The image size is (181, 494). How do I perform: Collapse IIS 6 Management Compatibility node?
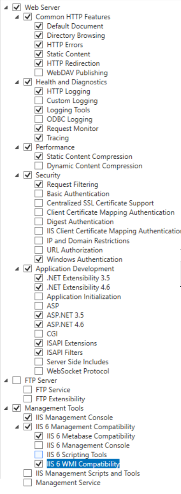tap(17, 427)
